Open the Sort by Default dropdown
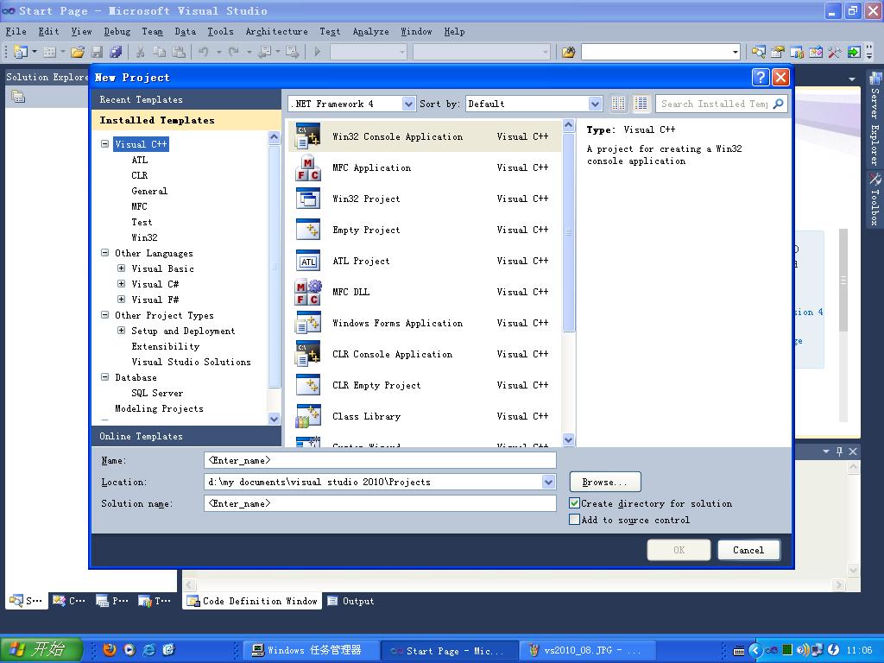The height and width of the screenshot is (663, 884). pos(595,104)
